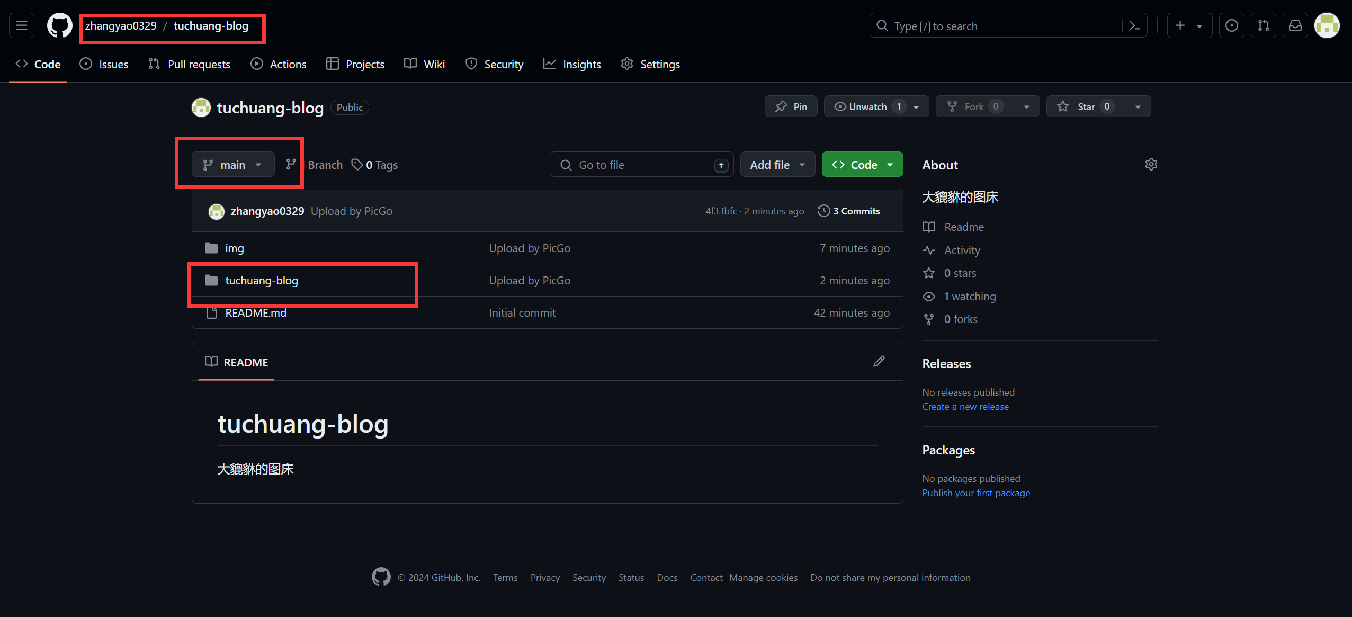This screenshot has height=617, width=1352.
Task: Open the tuchuang-blog folder
Action: pos(262,280)
